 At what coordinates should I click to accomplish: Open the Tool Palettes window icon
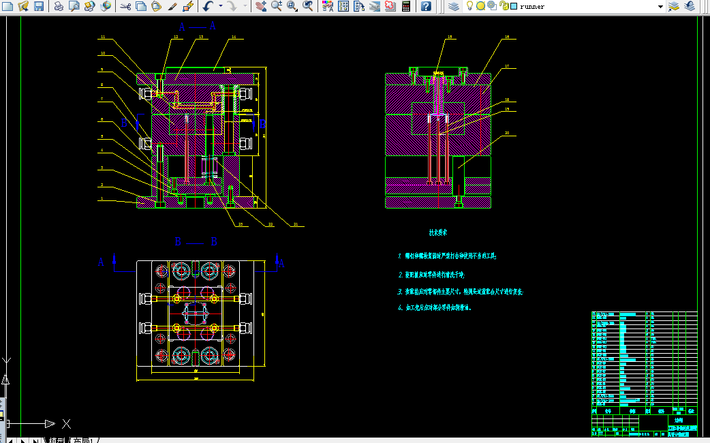[359, 6]
